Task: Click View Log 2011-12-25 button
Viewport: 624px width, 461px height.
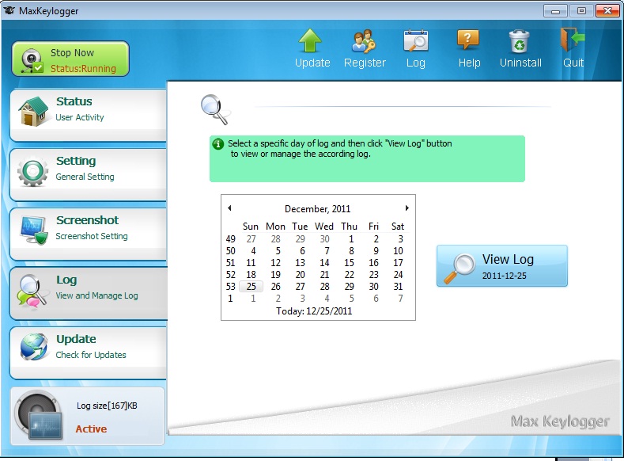Action: (502, 266)
